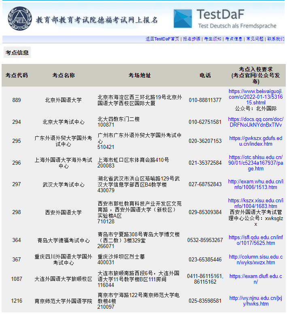Click the 考点代码 column header
The height and width of the screenshot is (314, 287).
(x=17, y=75)
